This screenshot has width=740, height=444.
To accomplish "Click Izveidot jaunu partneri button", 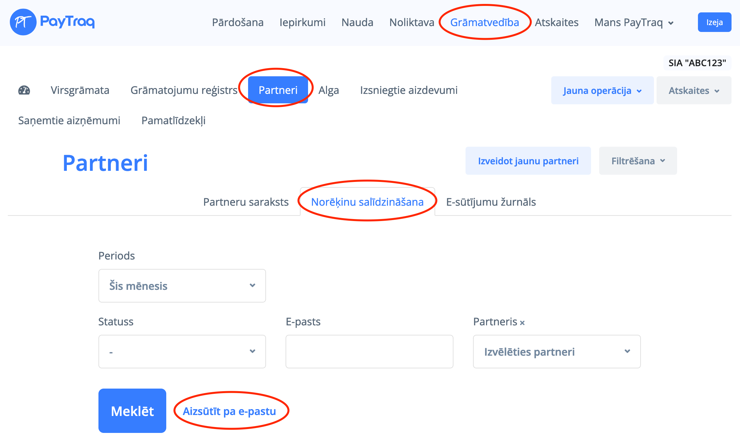I will pyautogui.click(x=528, y=161).
